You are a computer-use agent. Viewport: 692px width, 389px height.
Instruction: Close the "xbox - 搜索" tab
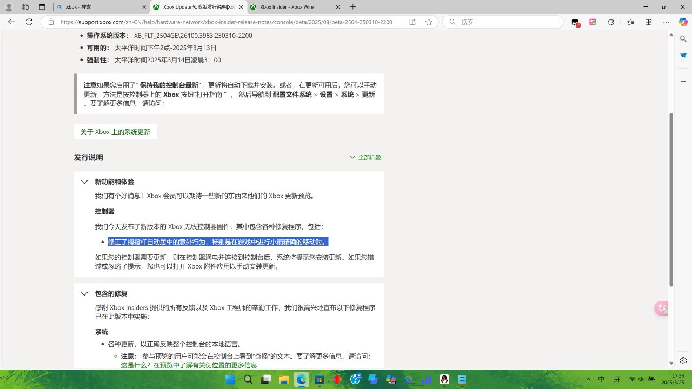144,7
